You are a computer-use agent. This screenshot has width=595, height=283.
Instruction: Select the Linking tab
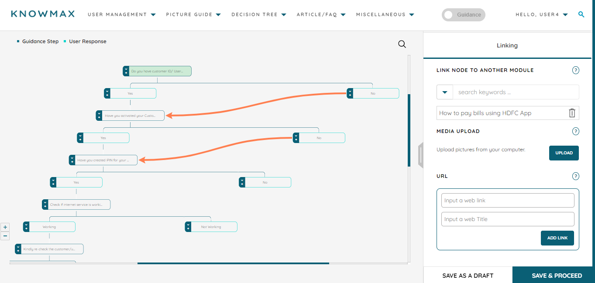pos(507,45)
